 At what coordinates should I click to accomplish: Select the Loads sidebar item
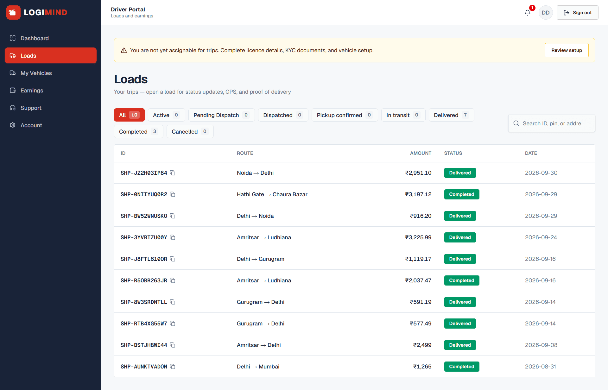tap(51, 55)
